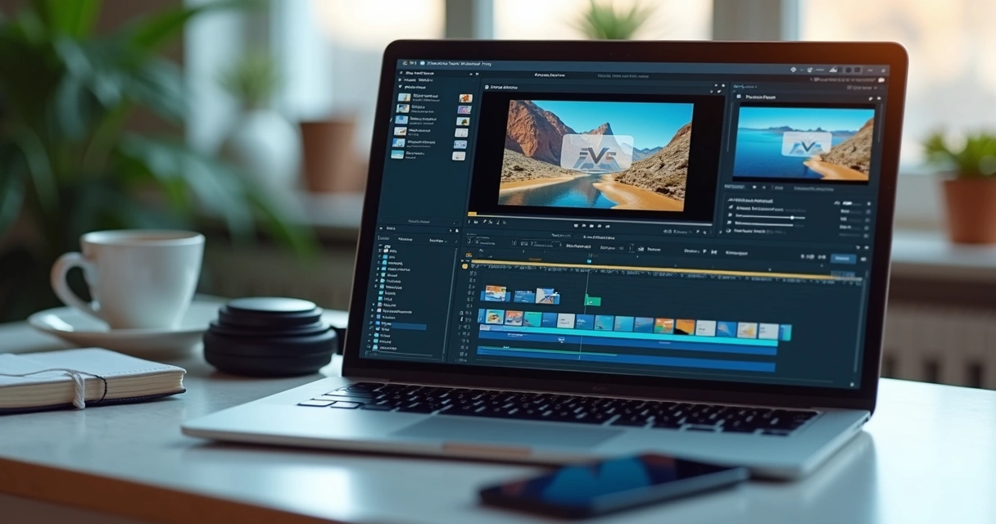Select the lake shoreline preview in right panel

click(x=803, y=144)
